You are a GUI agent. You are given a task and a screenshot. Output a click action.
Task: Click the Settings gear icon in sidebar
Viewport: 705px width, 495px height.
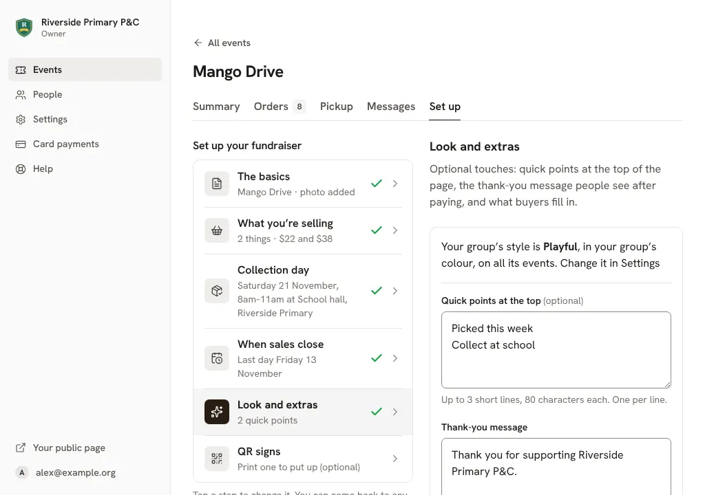(x=21, y=120)
